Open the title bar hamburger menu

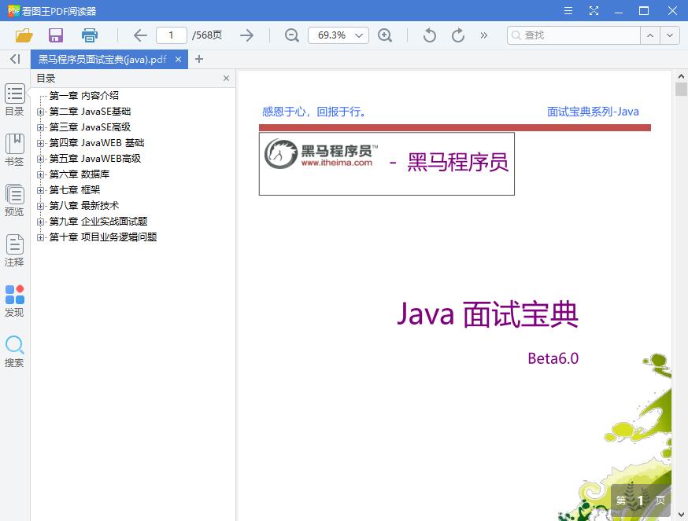(568, 10)
